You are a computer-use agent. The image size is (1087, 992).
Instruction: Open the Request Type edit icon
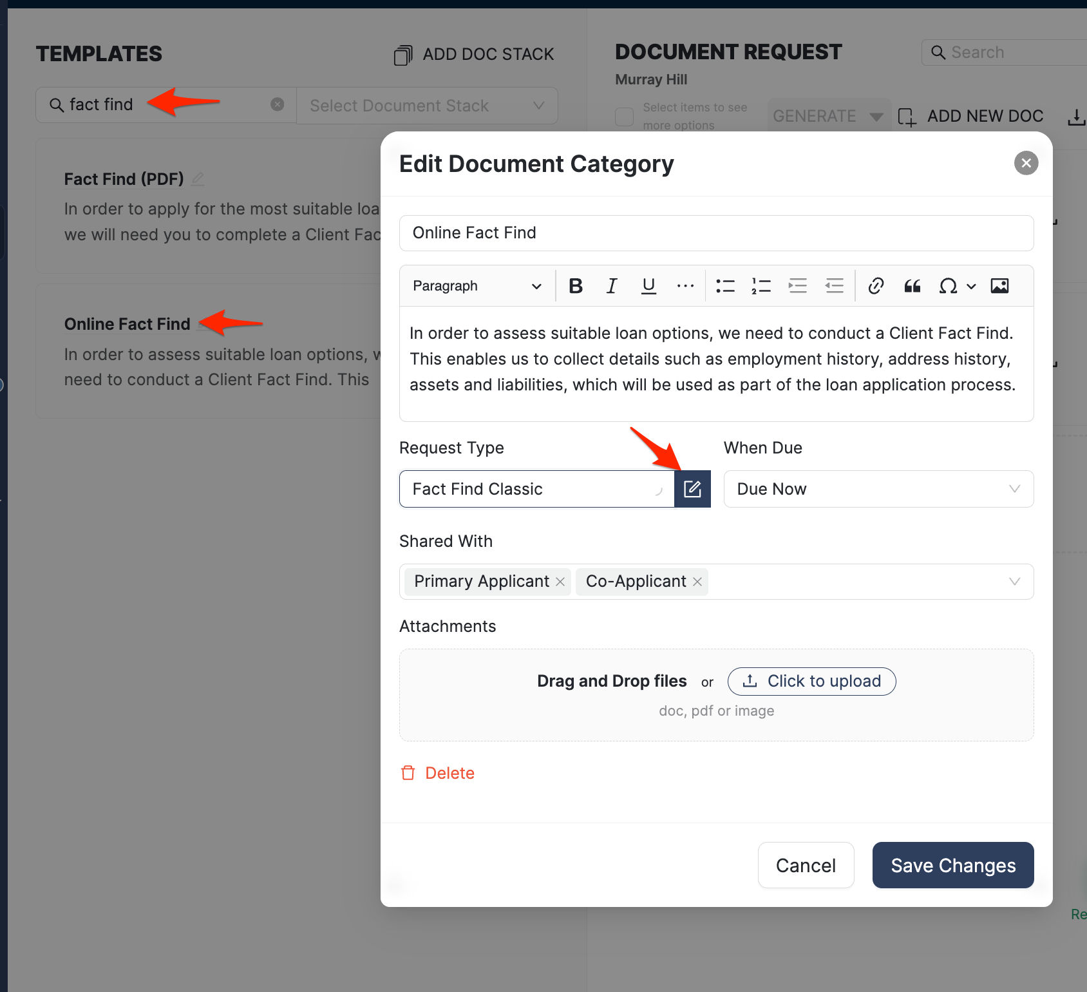click(692, 489)
